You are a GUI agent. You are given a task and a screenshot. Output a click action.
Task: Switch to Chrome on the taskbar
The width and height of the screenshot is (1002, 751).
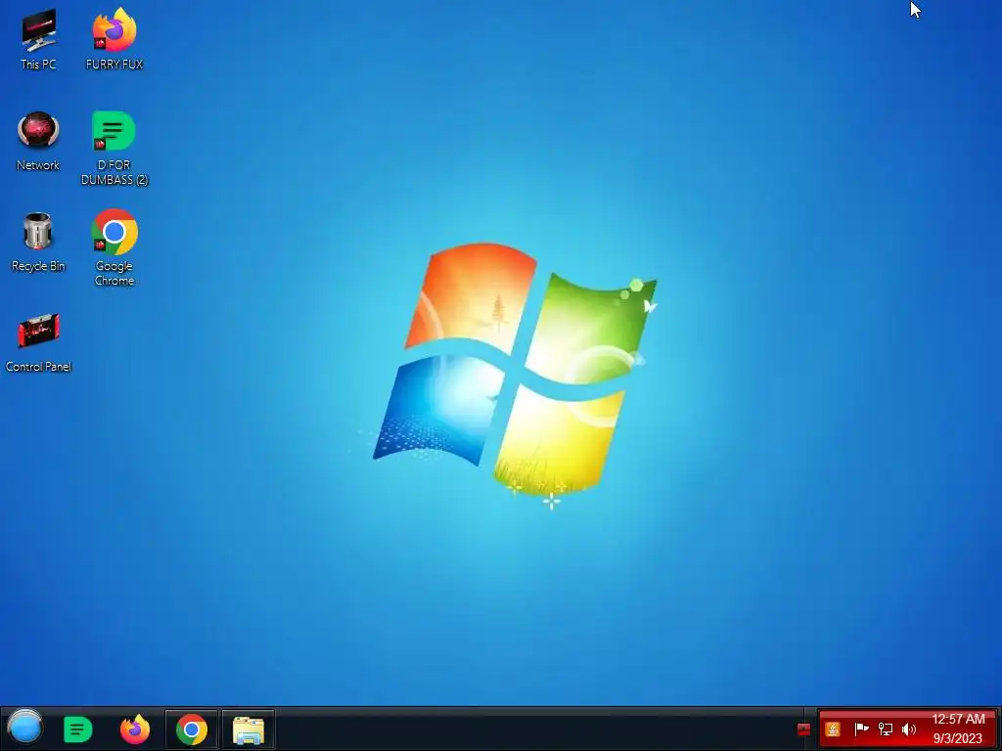coord(192,729)
